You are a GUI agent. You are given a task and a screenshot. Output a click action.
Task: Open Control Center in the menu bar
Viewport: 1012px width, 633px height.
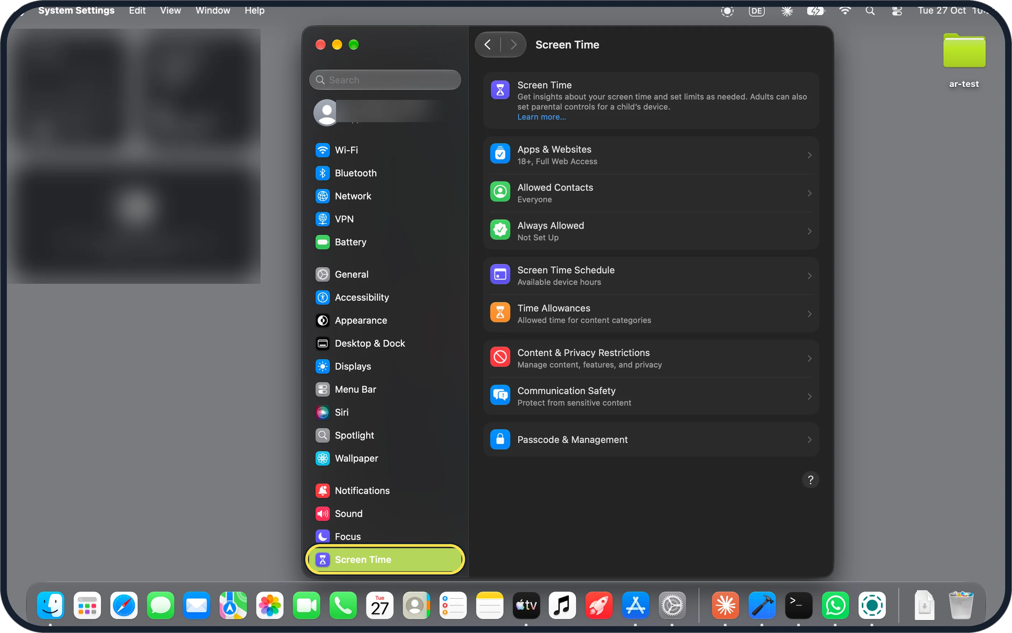[896, 10]
